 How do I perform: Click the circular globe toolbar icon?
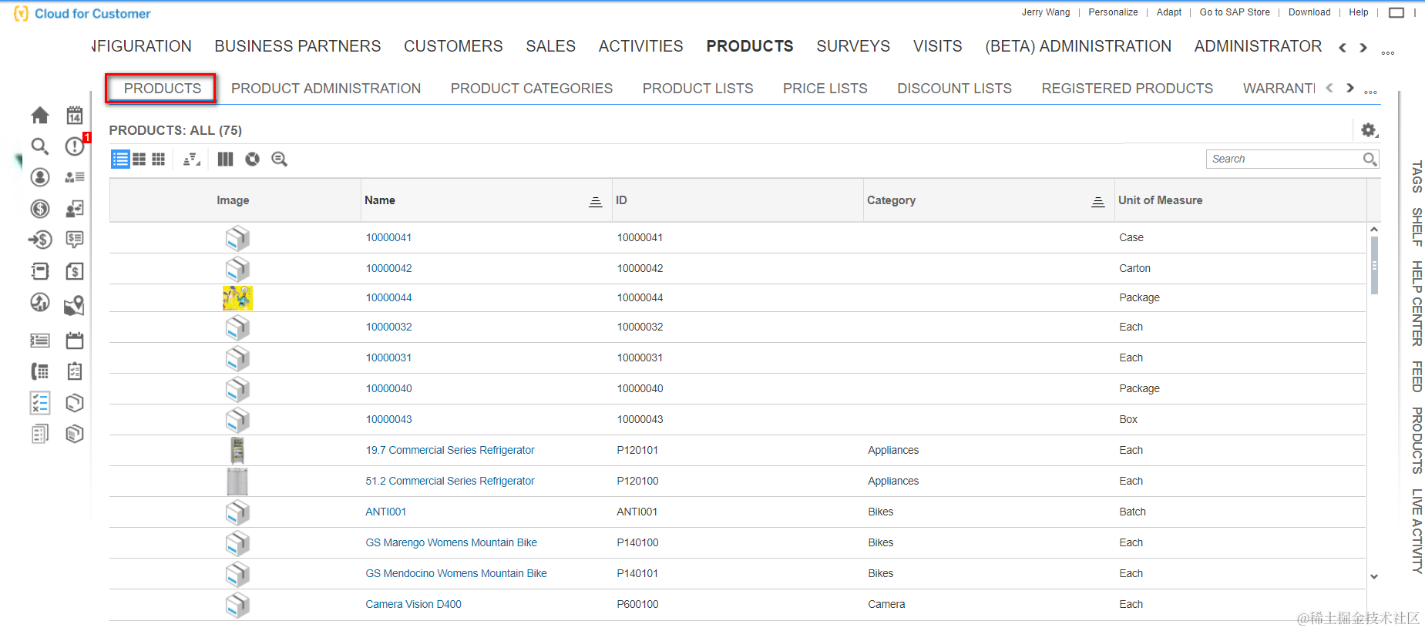(253, 159)
